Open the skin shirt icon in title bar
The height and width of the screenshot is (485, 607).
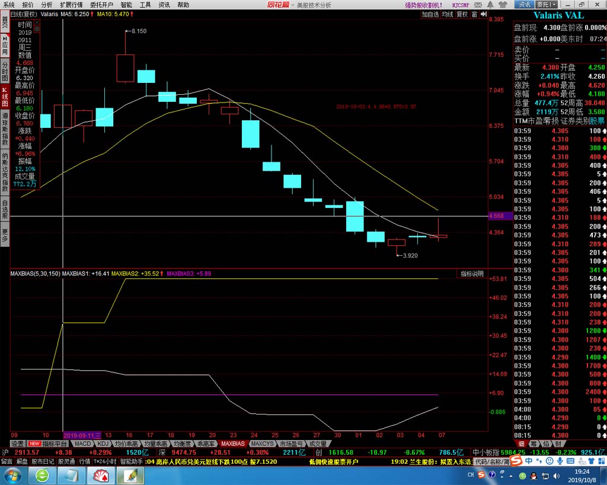(x=503, y=5)
